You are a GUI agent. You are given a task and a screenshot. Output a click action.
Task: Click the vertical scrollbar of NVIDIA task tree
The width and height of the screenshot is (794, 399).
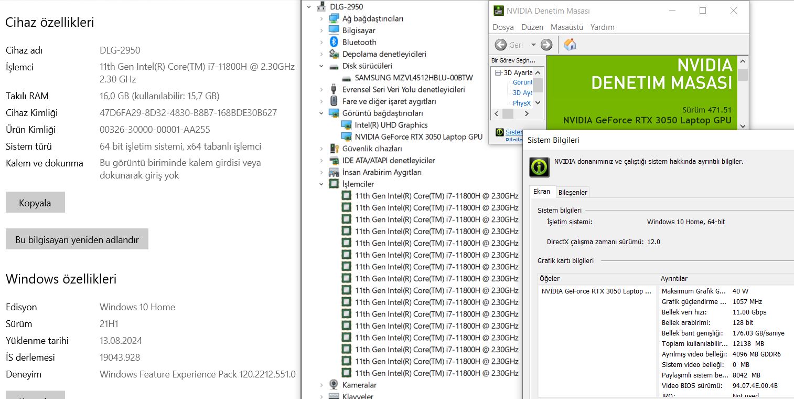538,88
